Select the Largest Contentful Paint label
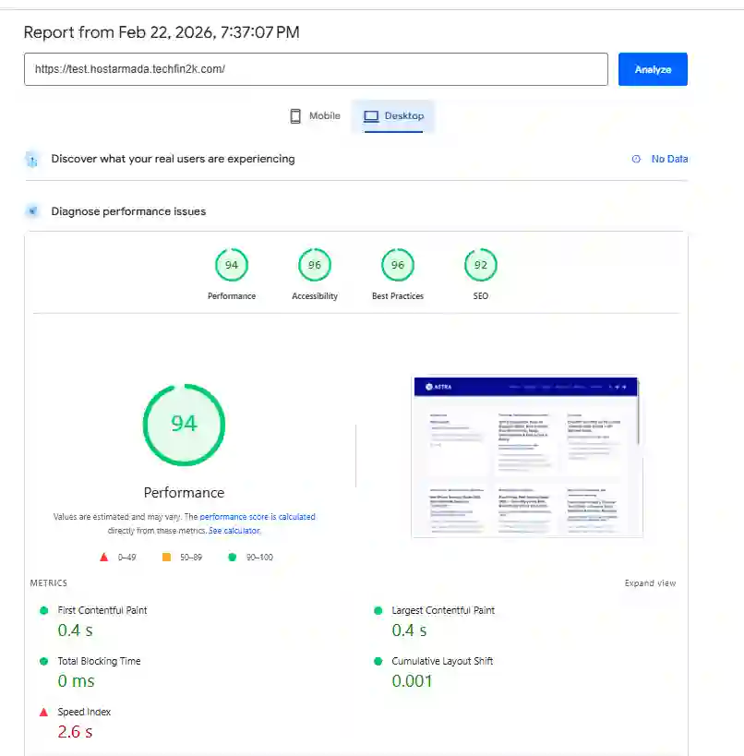Viewport: 744px width, 756px height. coord(443,610)
